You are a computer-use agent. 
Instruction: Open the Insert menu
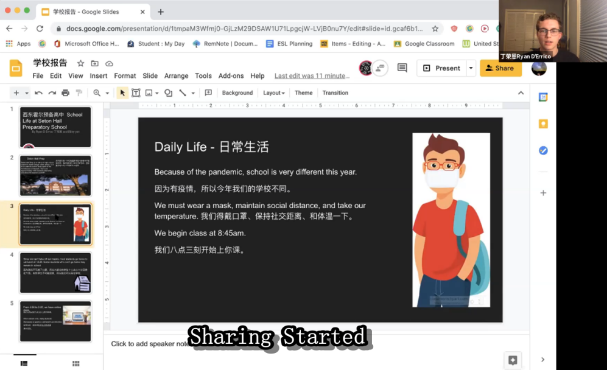(99, 76)
